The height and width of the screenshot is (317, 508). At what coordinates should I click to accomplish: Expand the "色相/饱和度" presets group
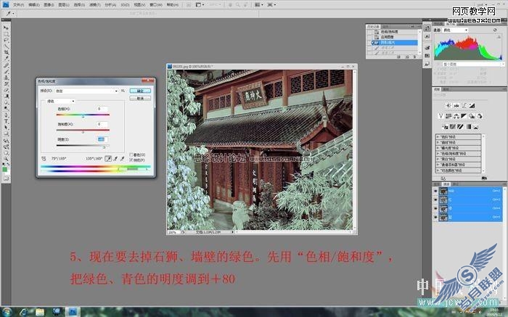tap(438, 154)
